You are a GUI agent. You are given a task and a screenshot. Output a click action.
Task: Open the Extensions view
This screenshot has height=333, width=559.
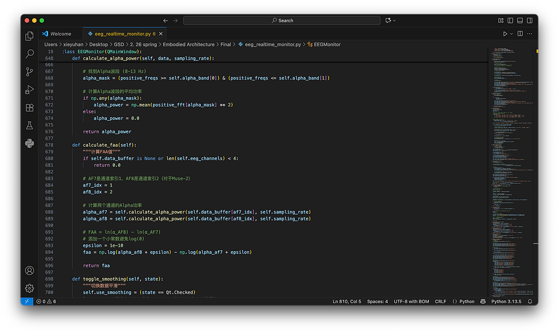[30, 107]
